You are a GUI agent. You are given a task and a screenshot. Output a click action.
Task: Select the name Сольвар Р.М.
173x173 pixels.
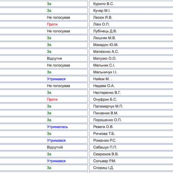(104, 161)
